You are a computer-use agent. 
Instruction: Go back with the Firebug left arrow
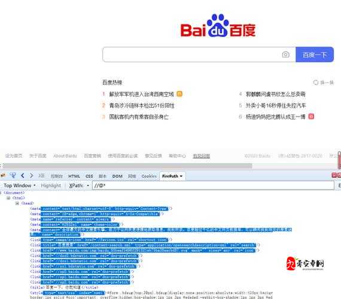coord(23,175)
